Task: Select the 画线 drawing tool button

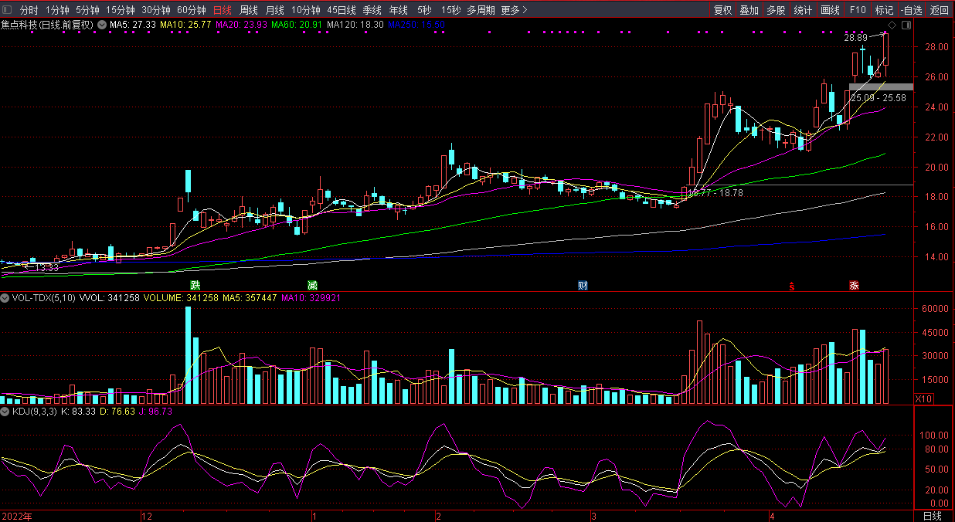Action: (x=830, y=10)
